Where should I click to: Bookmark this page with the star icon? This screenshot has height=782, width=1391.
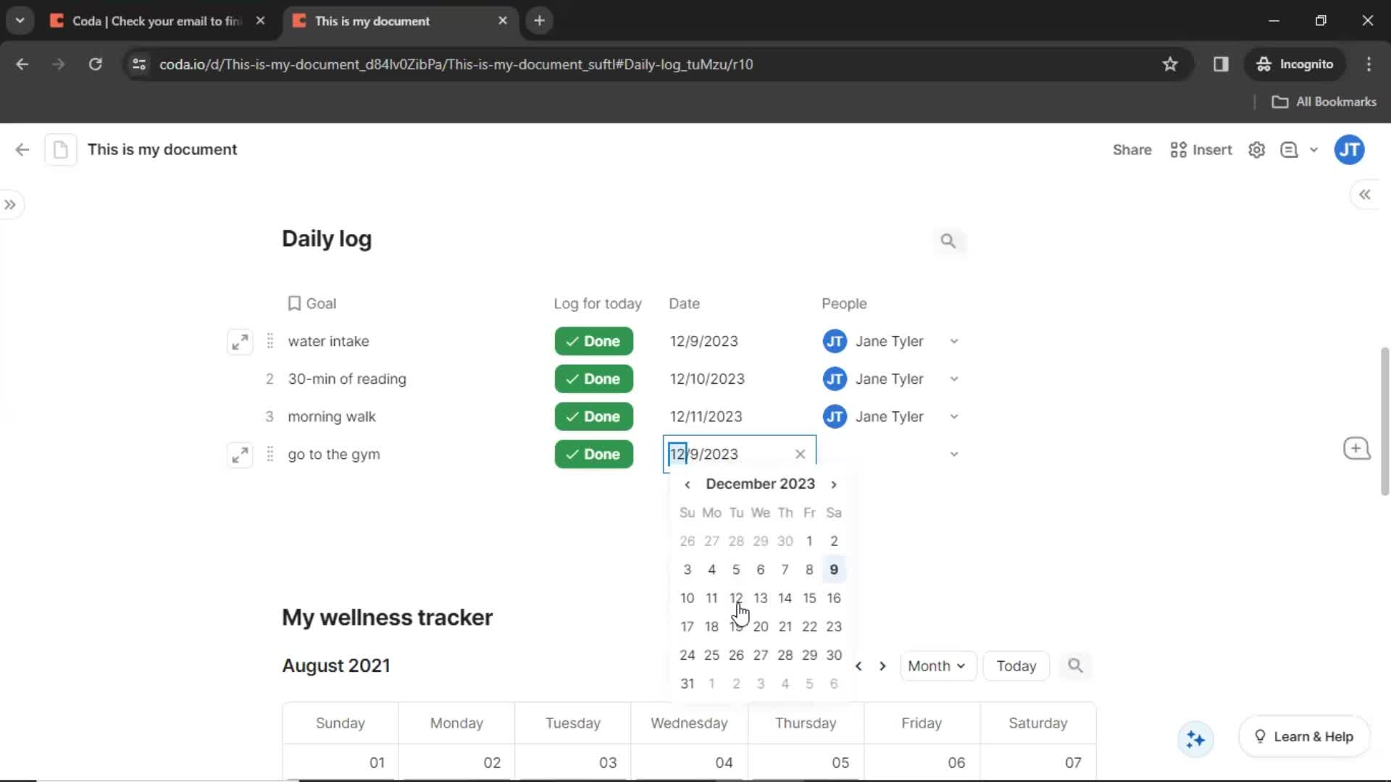point(1170,64)
